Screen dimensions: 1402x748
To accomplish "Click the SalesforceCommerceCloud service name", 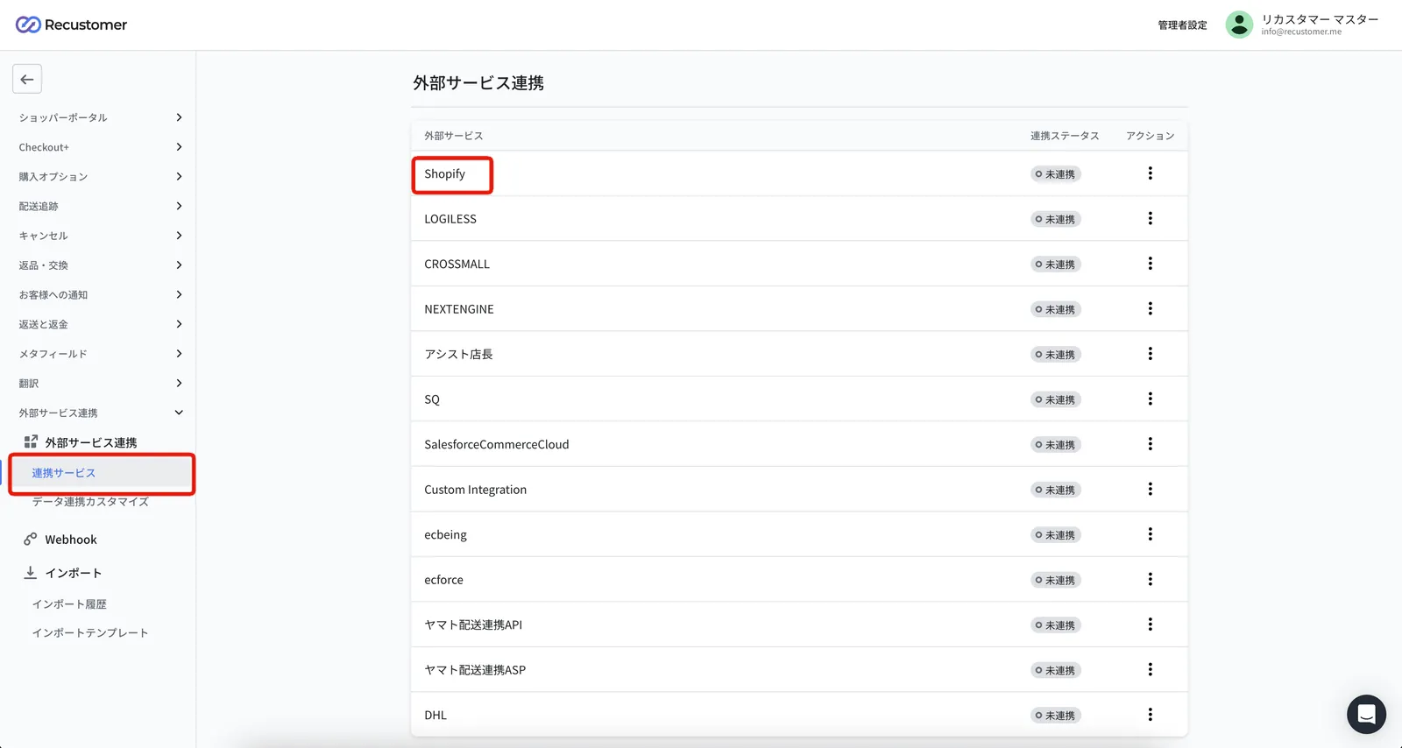I will point(497,444).
